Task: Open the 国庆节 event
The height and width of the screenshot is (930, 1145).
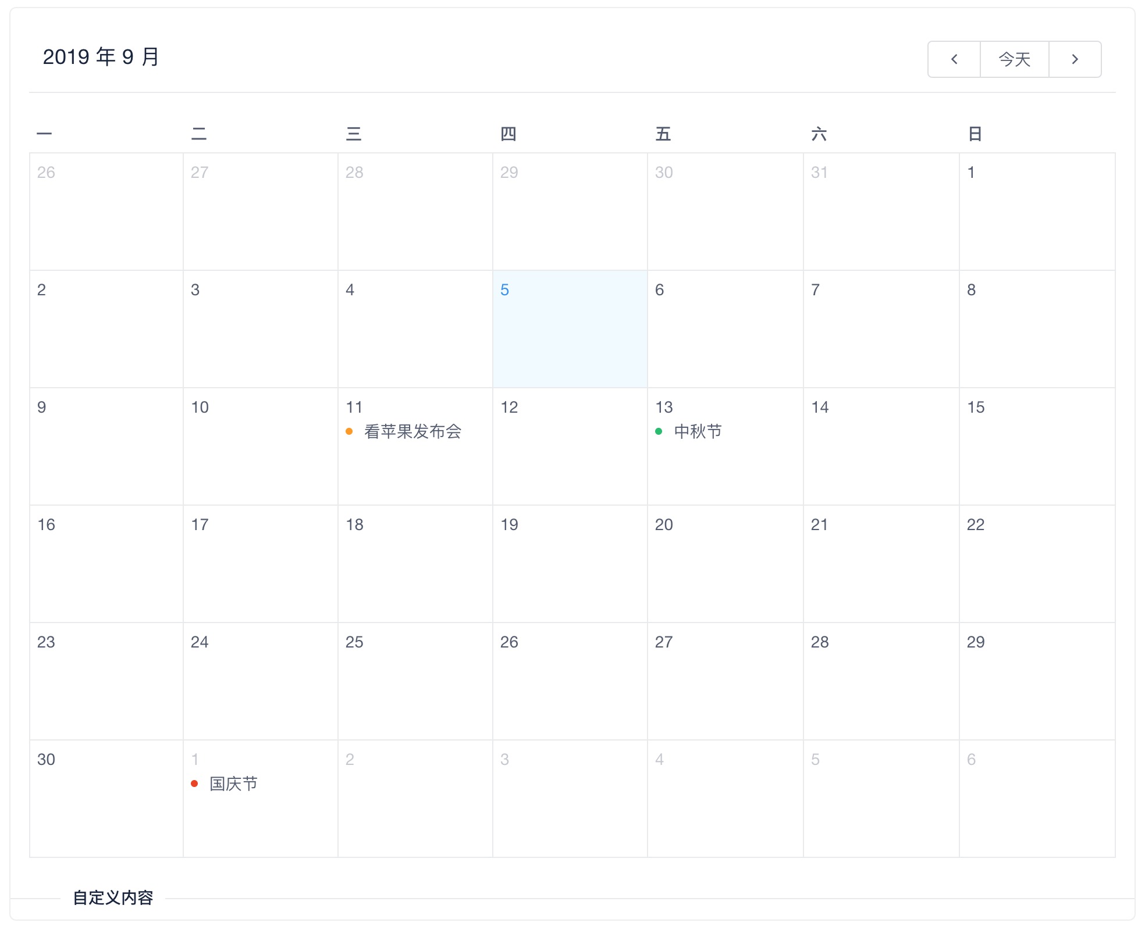Action: coord(233,784)
